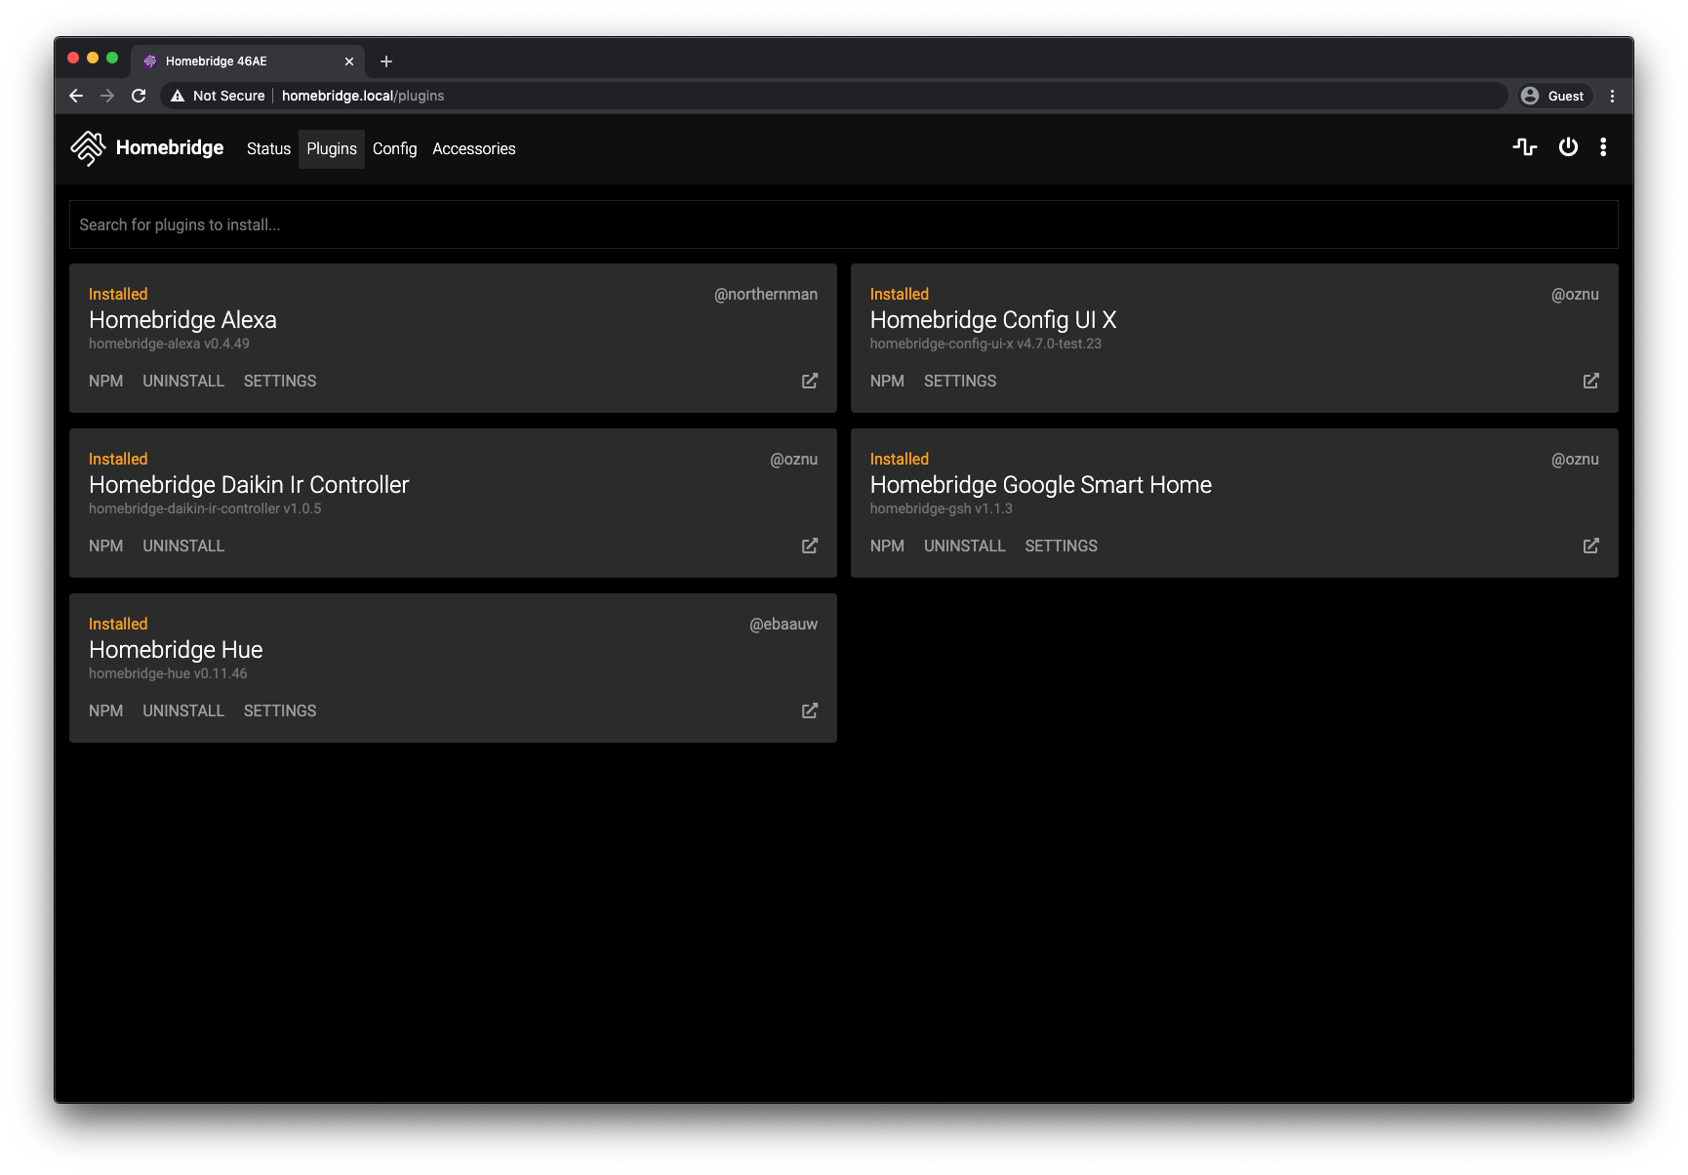The image size is (1688, 1175).
Task: Go back with the browser back arrow
Action: [x=76, y=96]
